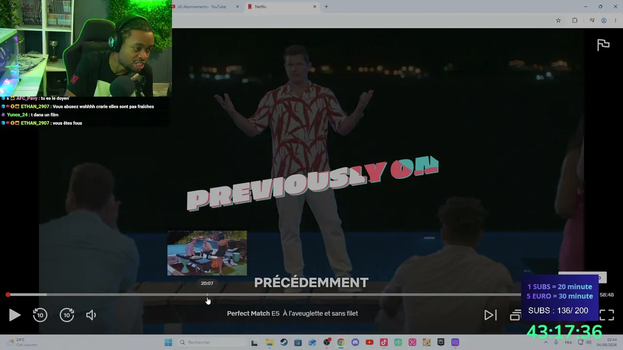Image resolution: width=623 pixels, height=350 pixels.
Task: Click the taskbar Rechercher search box
Action: click(211, 342)
